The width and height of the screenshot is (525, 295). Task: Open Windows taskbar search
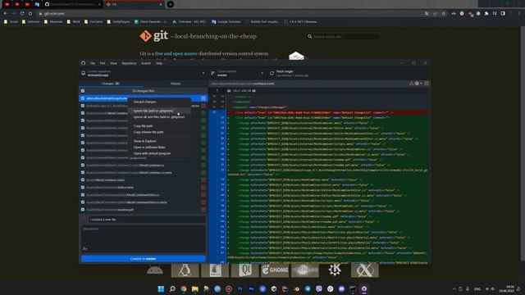pos(172,288)
